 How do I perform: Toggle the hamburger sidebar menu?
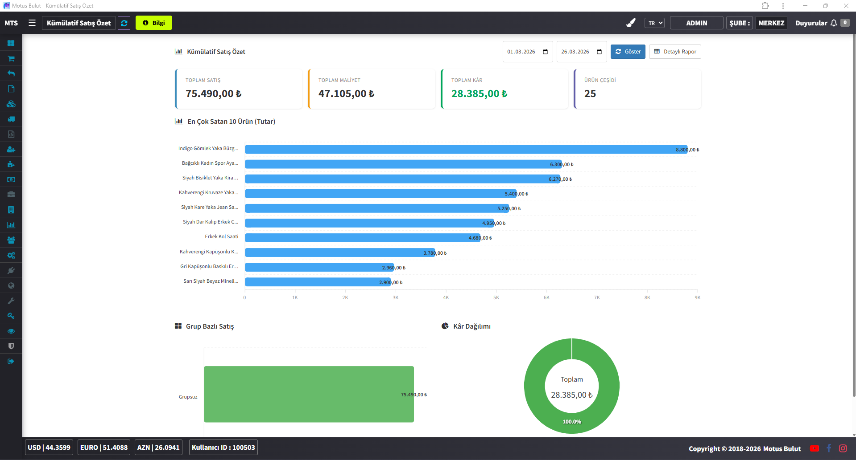coord(32,23)
